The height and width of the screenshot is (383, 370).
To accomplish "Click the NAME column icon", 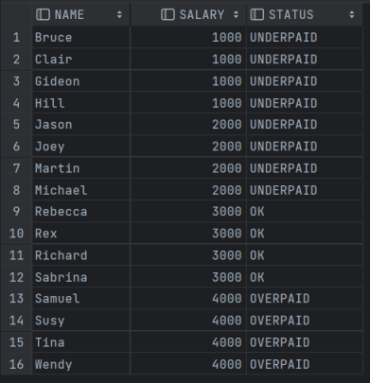I will [x=43, y=14].
